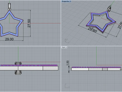Click the Perspective viewport title label
122x92 pixels.
coord(65,1)
